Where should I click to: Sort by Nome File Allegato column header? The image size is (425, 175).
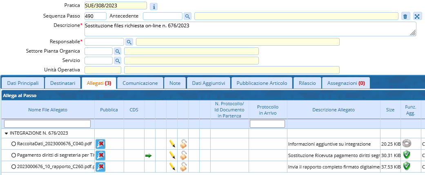[48, 110]
